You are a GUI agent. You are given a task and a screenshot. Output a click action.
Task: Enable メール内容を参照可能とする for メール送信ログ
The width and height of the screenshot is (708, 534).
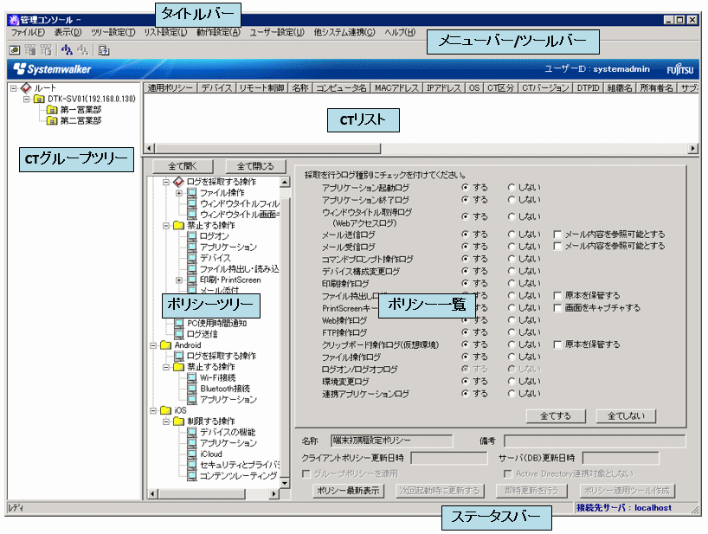coord(557,235)
